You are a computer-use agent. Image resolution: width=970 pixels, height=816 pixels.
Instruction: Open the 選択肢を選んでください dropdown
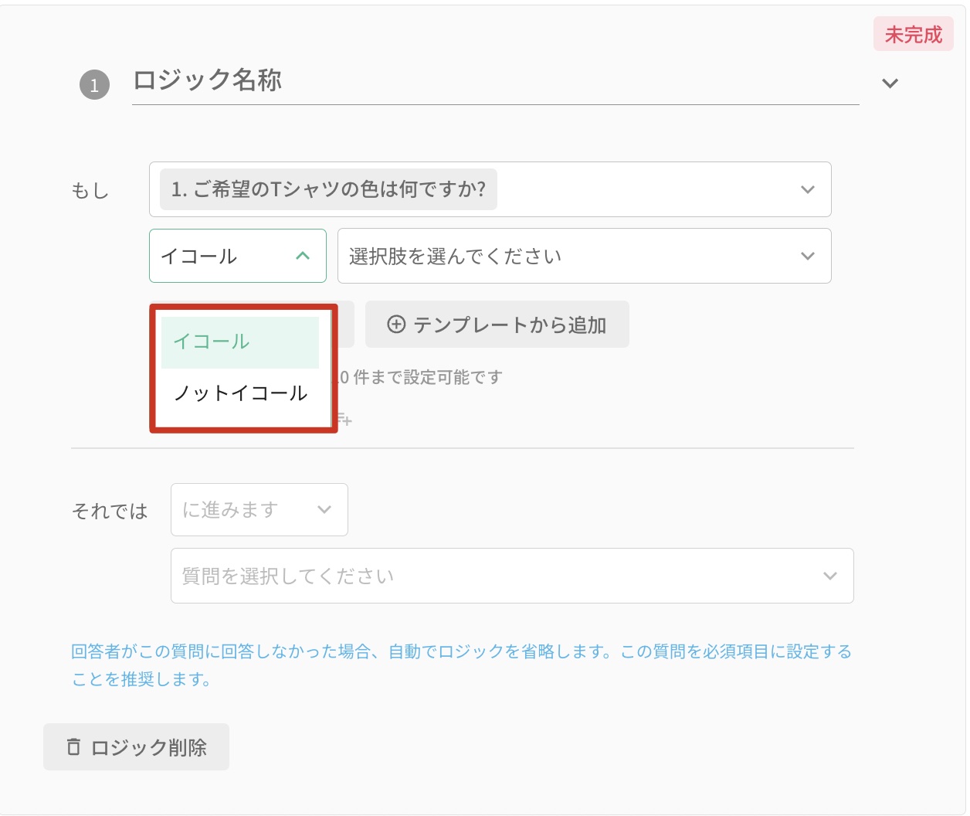point(584,256)
